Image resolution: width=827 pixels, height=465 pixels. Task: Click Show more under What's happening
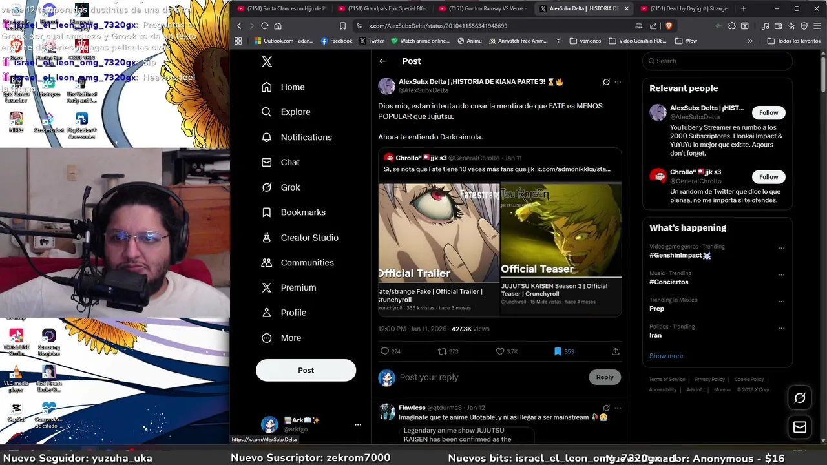666,356
